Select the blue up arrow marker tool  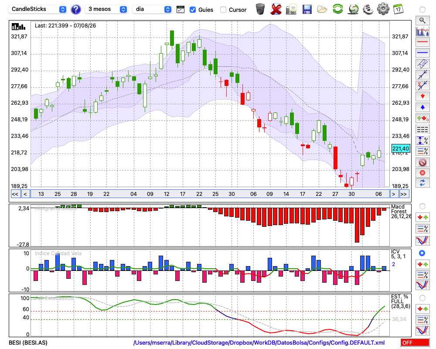422,107
